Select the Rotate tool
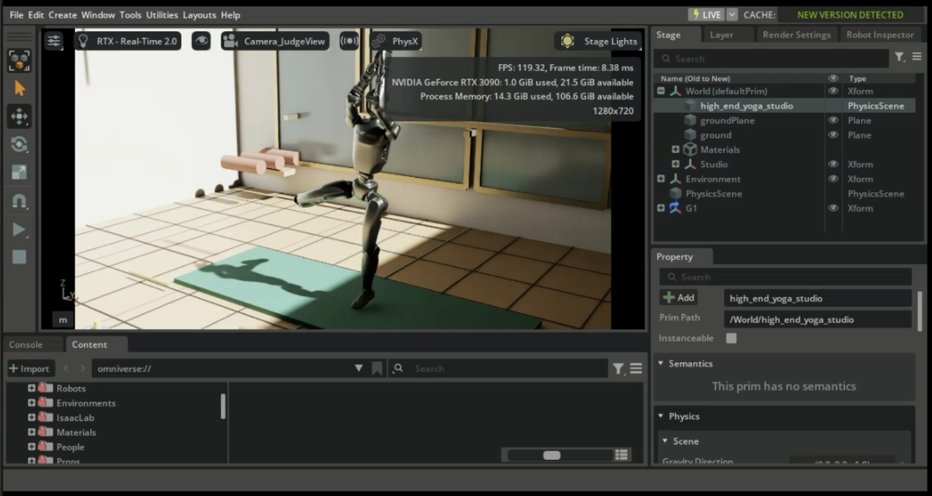 coord(19,144)
